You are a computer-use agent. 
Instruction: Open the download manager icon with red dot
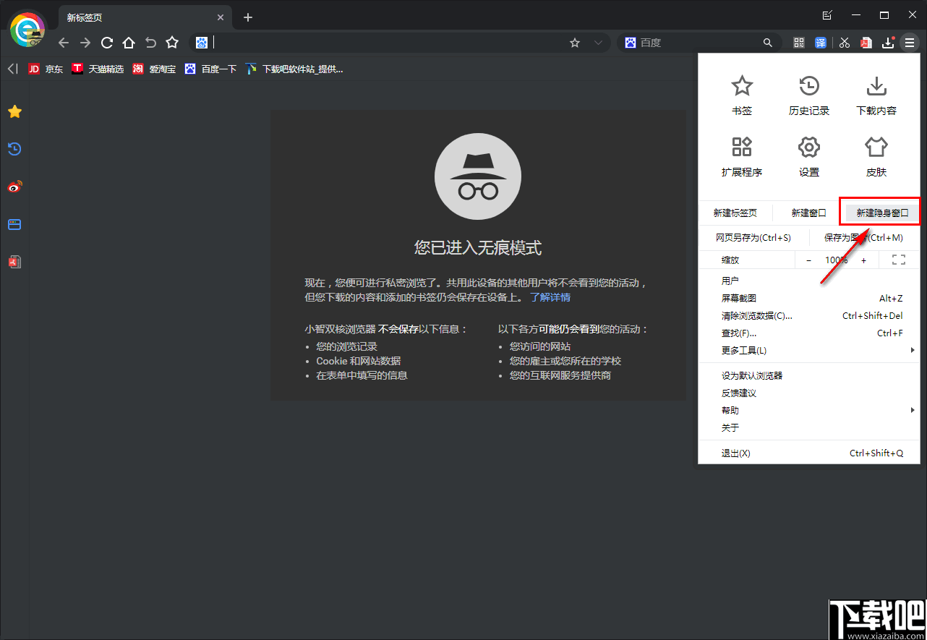tap(888, 43)
